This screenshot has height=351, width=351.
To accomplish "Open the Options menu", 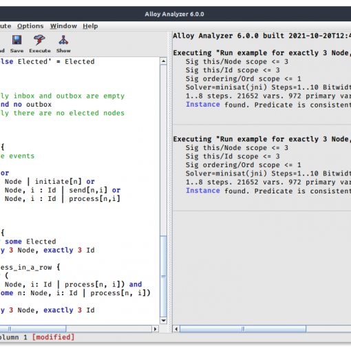I will click(30, 26).
